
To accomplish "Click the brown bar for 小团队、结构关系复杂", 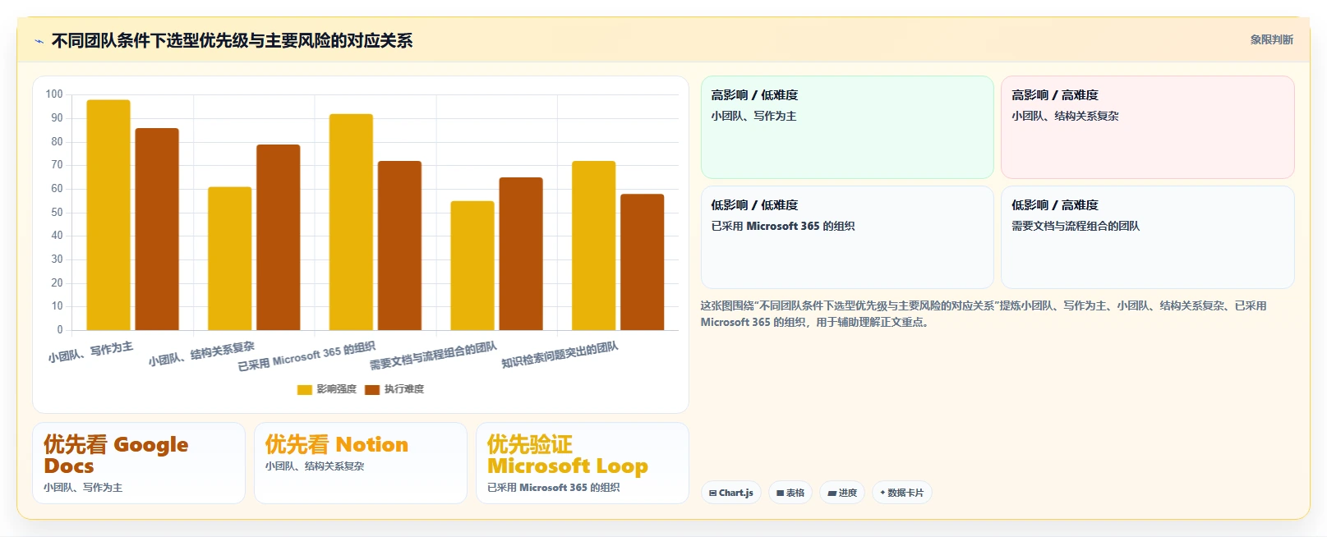I will (279, 237).
